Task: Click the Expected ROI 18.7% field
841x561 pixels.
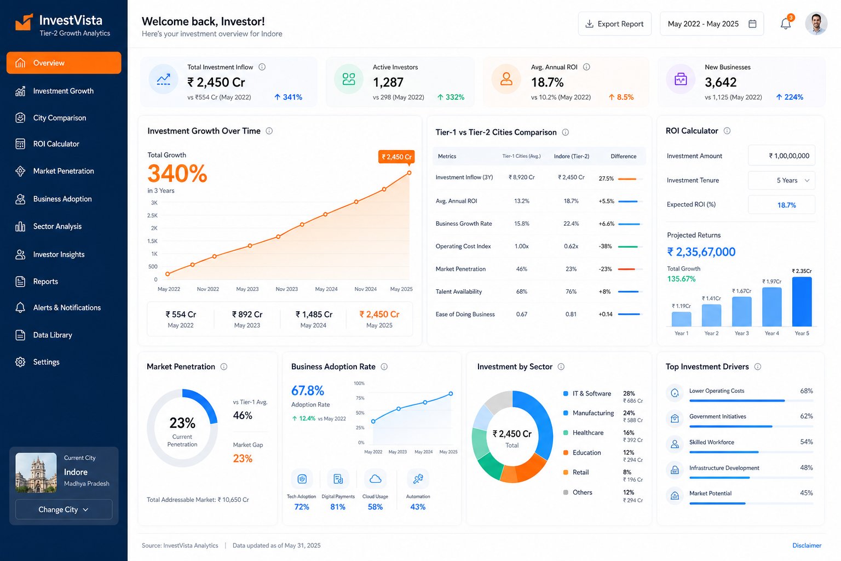Action: 781,205
